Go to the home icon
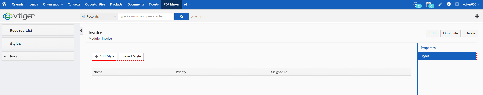Viewport: 483px width, 95px height. point(4,4)
